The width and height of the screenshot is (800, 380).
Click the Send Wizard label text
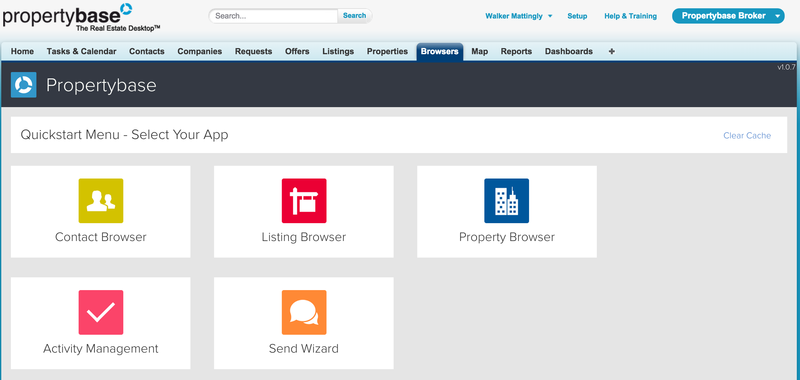tap(304, 348)
